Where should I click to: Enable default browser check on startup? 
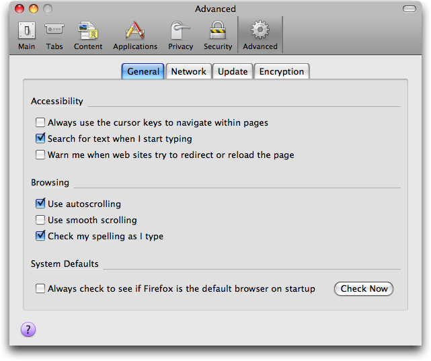click(x=41, y=289)
